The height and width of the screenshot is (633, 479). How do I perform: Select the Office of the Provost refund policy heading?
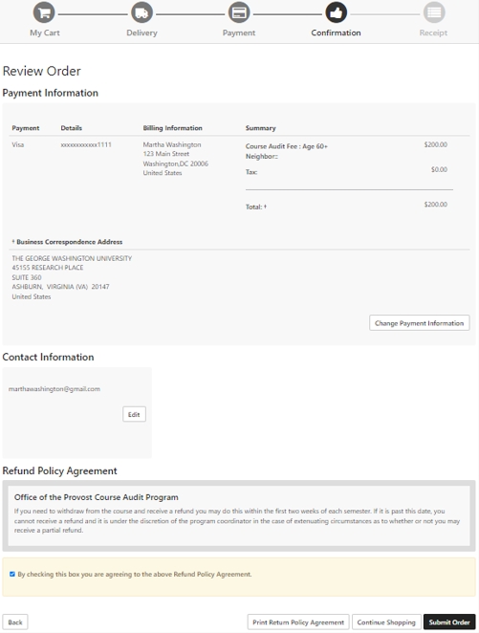[97, 497]
